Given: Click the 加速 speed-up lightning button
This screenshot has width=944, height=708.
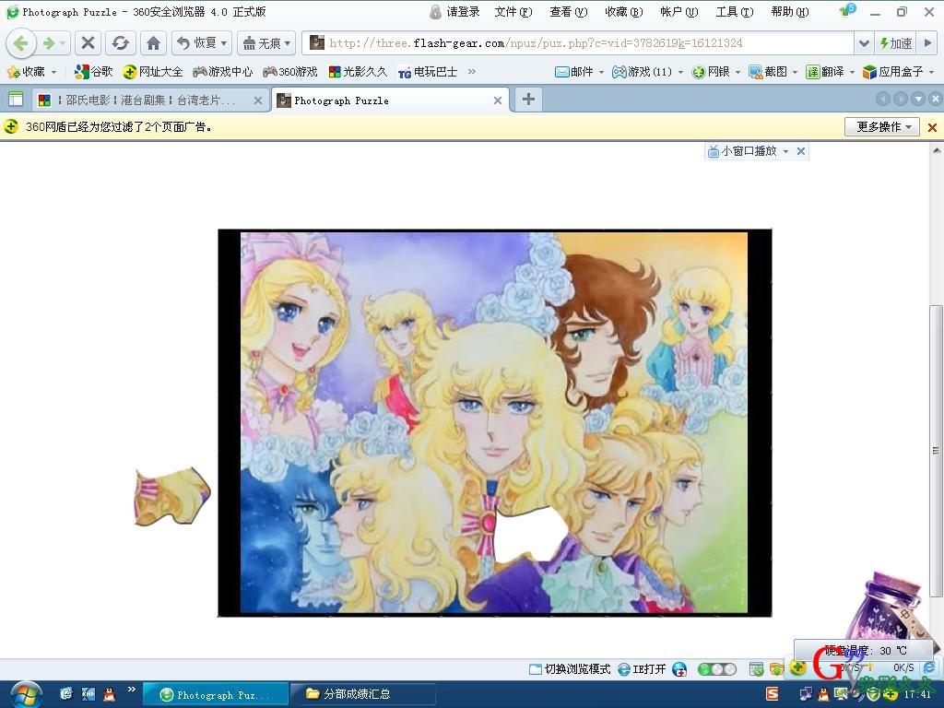Looking at the screenshot, I should (896, 43).
